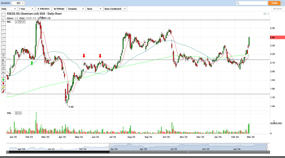Viewport: 285px width, 158px height.
Task: Toggle the MA indicator checkmark
Action: pos(16,22)
